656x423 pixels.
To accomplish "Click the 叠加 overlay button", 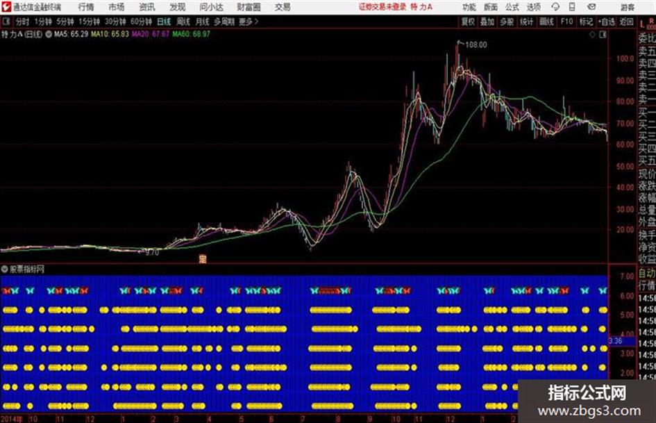I will click(487, 22).
